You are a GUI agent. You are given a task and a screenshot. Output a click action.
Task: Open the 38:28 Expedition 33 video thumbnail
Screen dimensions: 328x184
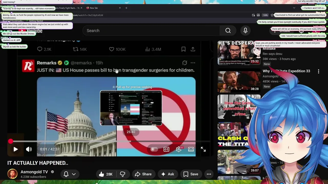[x=239, y=80]
